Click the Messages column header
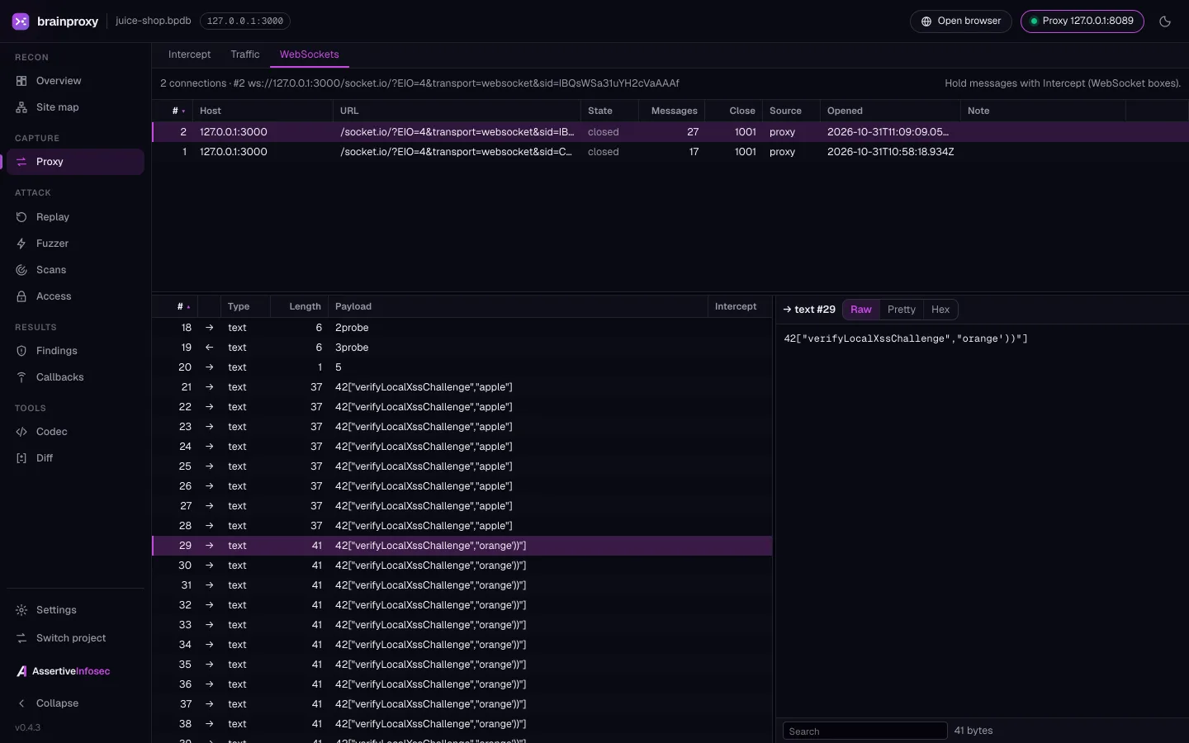 pos(672,111)
